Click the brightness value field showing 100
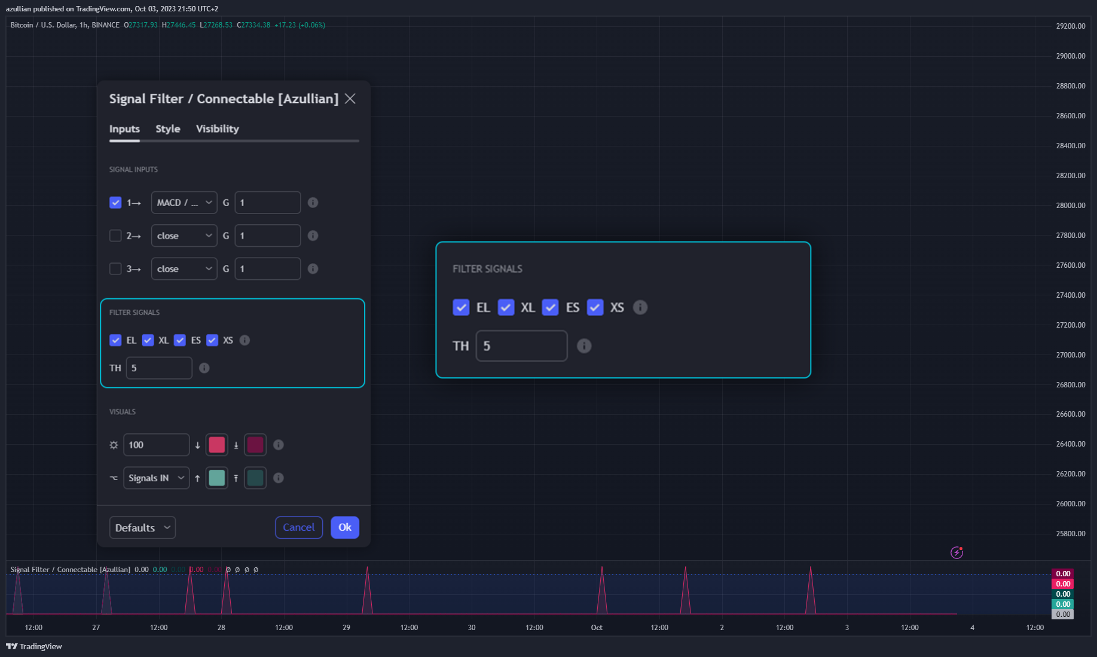Viewport: 1097px width, 657px height. 156,445
